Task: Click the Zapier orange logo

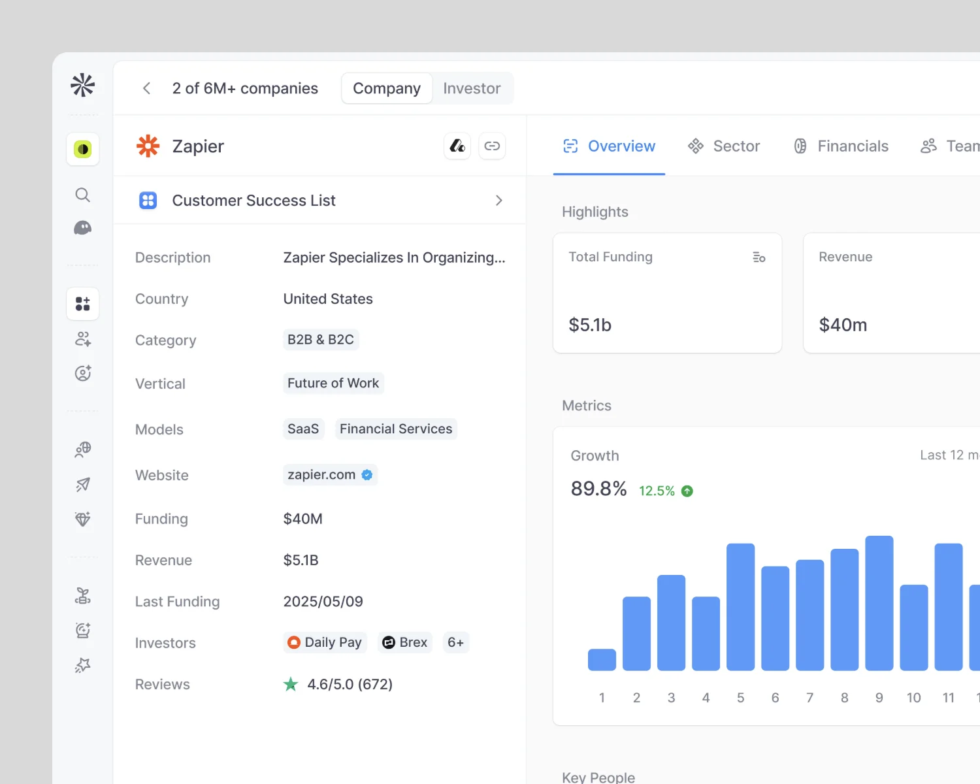Action: (148, 146)
